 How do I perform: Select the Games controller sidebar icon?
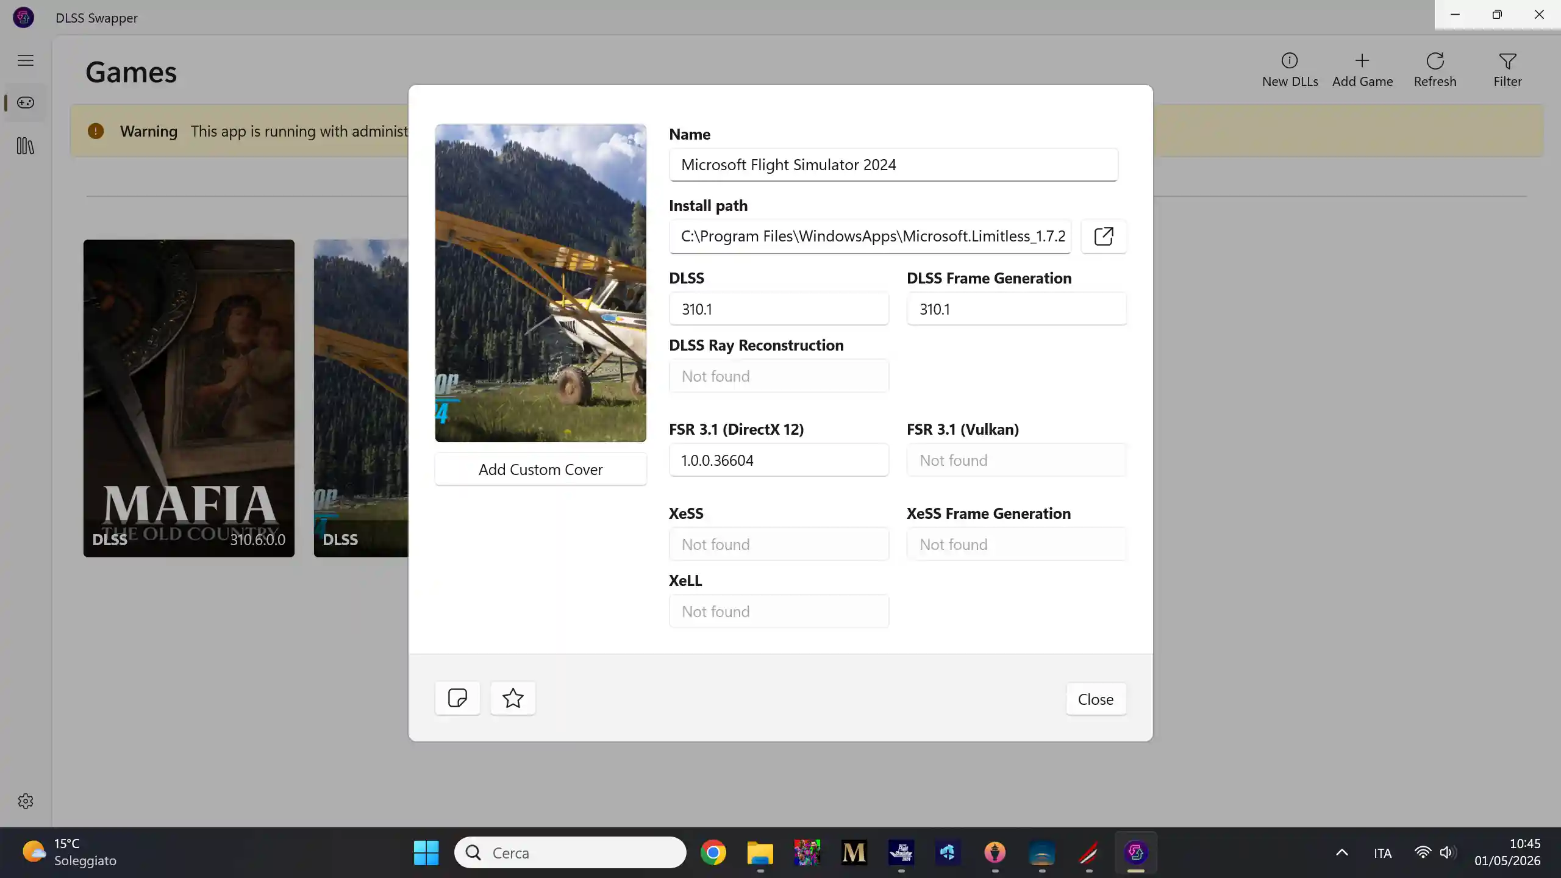tap(26, 102)
